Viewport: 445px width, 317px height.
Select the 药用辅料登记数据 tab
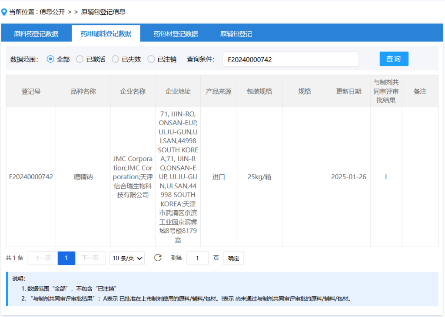click(106, 34)
